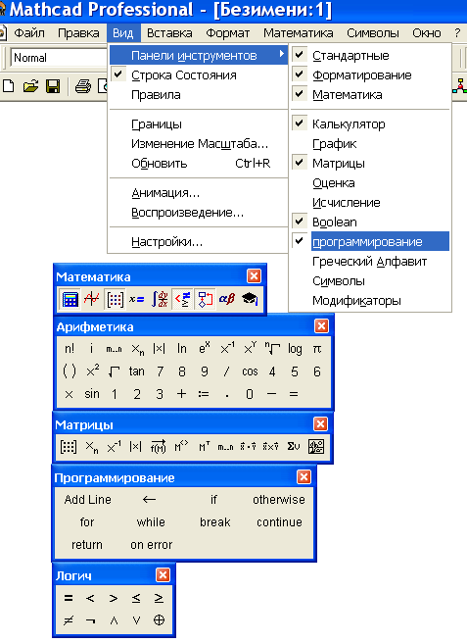Screen dimensions: 467x643
Task: Open the Graph toolbar icon in Математика panel
Action: [91, 299]
